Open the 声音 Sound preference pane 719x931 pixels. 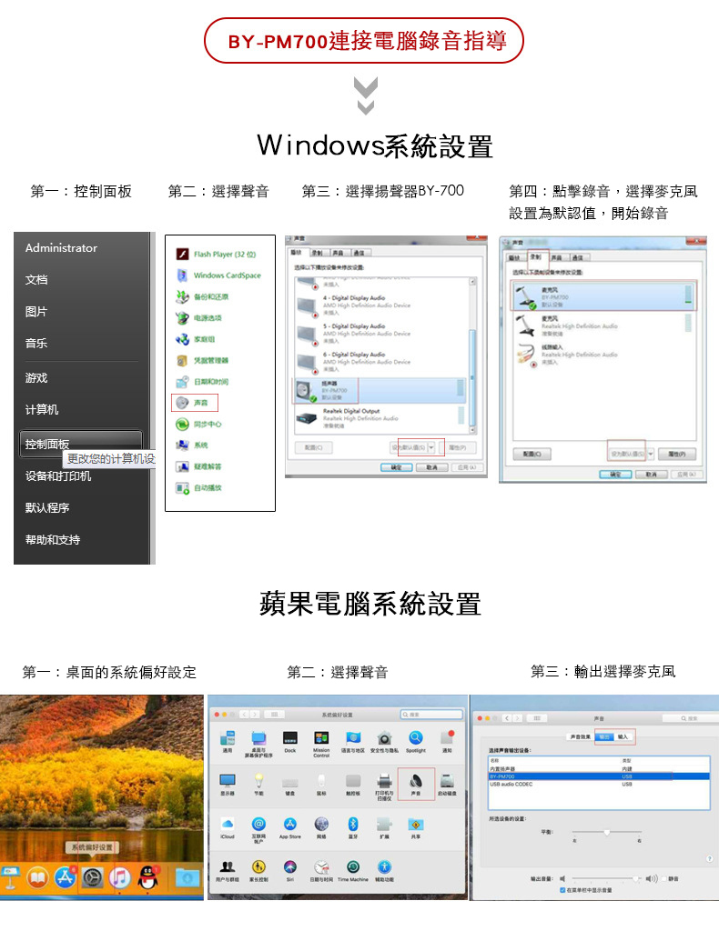(416, 785)
